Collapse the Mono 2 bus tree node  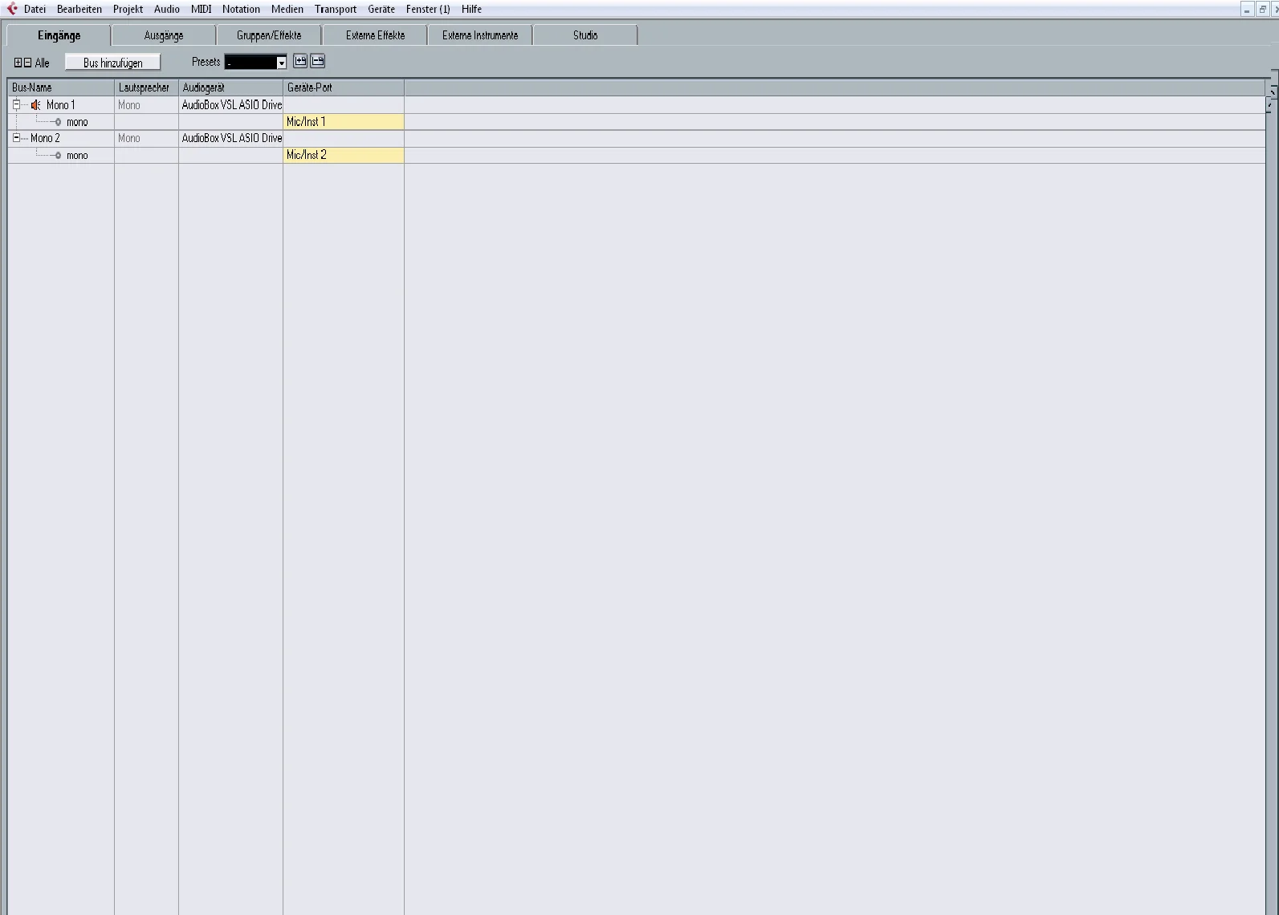16,138
